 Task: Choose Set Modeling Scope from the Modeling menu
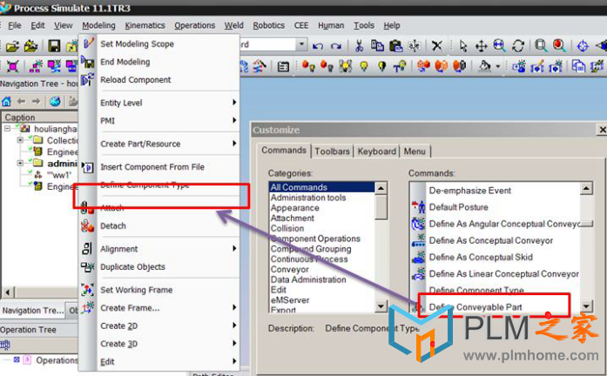tap(137, 44)
